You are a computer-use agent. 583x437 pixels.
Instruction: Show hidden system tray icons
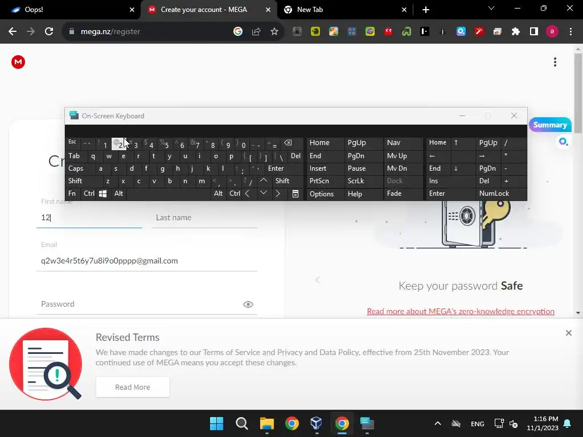(438, 423)
